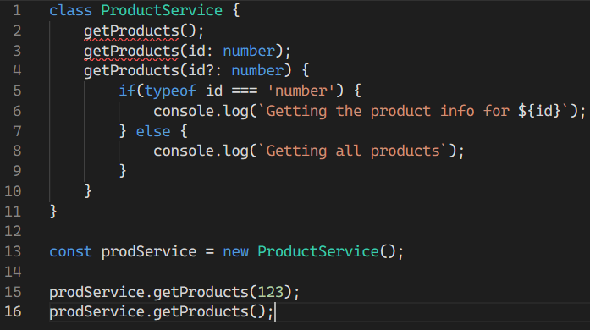Click line number 12 in the gutter
The image size is (590, 330).
pyautogui.click(x=13, y=231)
